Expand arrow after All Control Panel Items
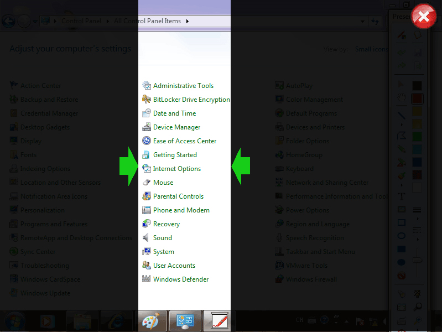This screenshot has height=332, width=442. coord(187,21)
